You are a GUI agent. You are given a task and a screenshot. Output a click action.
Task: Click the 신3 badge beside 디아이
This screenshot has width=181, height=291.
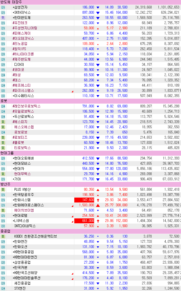point(3,65)
